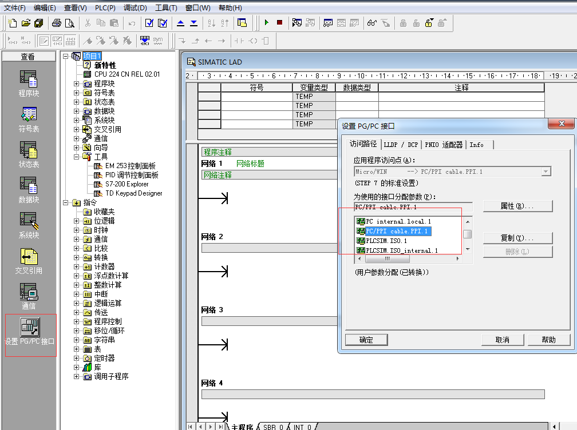This screenshot has width=577, height=430.
Task: Click the glasses status monitor icon
Action: pos(372,23)
